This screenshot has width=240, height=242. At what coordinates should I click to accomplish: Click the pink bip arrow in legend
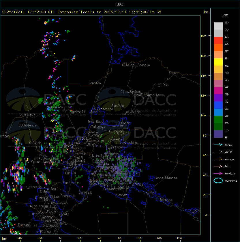(x=218, y=166)
